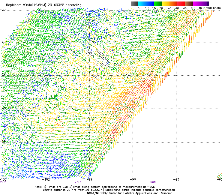Click the '-93' longitude axis label
Viewport: 222px width, 195px height.
click(176, 179)
